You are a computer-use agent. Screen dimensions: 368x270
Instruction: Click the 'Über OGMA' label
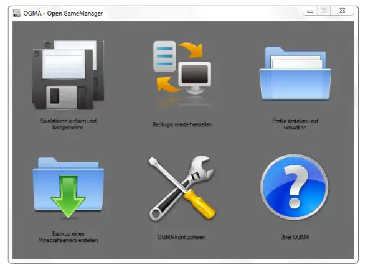295,237
